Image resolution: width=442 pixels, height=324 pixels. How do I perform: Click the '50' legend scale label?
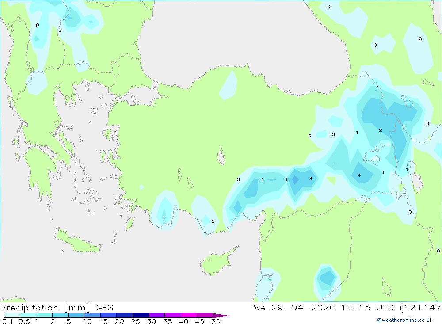pos(216,321)
